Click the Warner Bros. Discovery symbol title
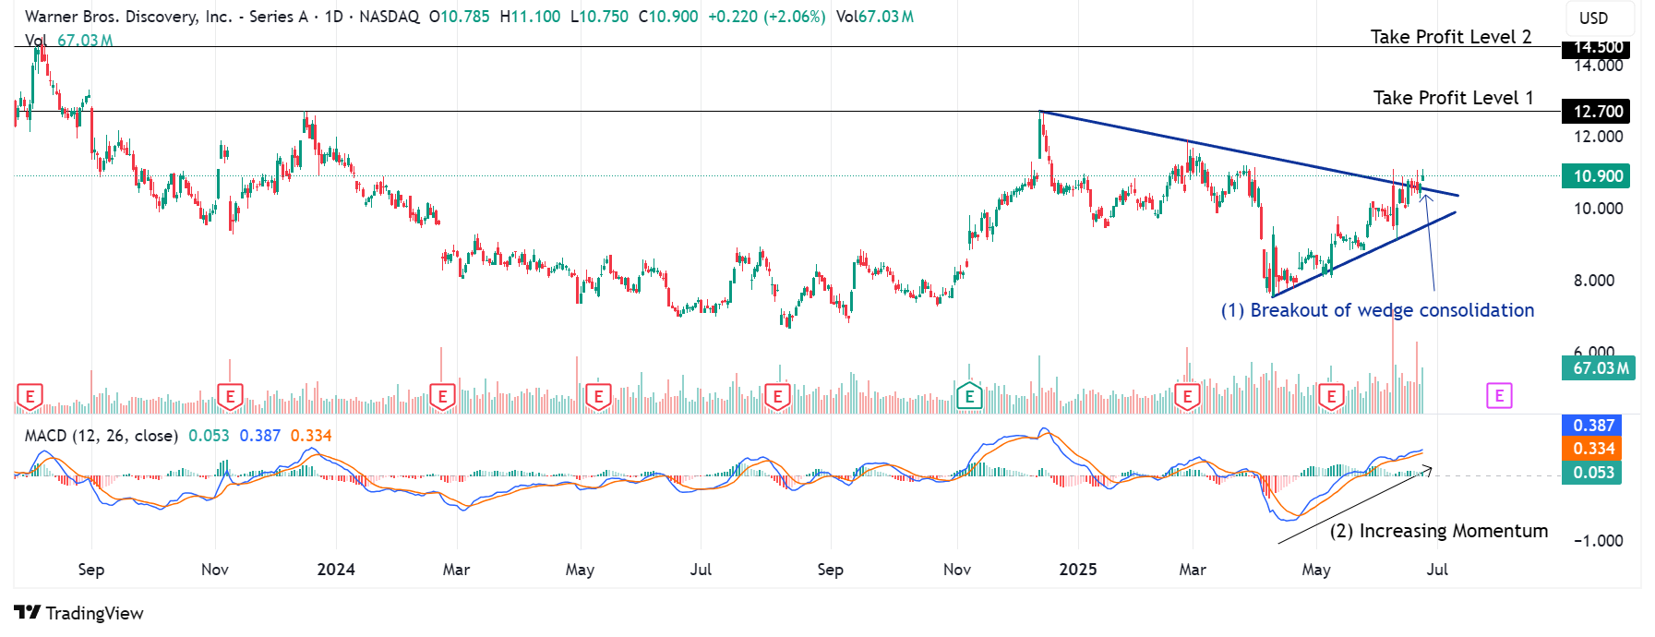 [x=166, y=17]
